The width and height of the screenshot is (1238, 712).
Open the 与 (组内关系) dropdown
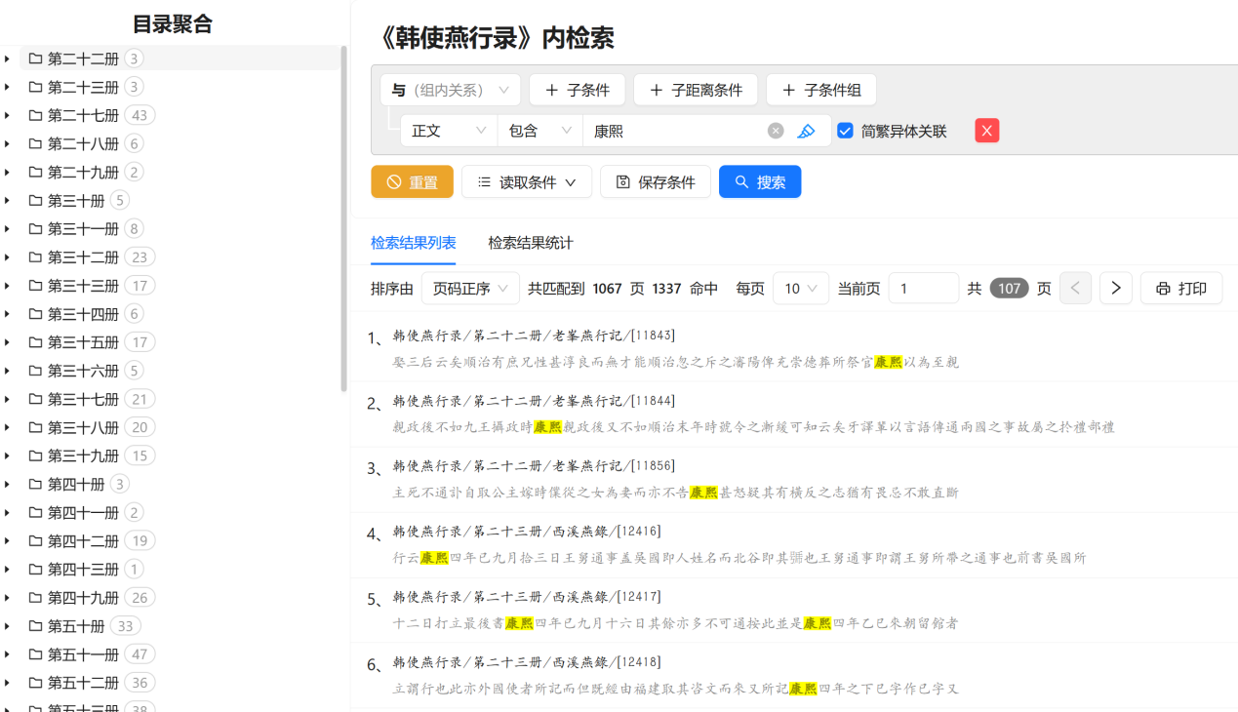[x=450, y=91]
